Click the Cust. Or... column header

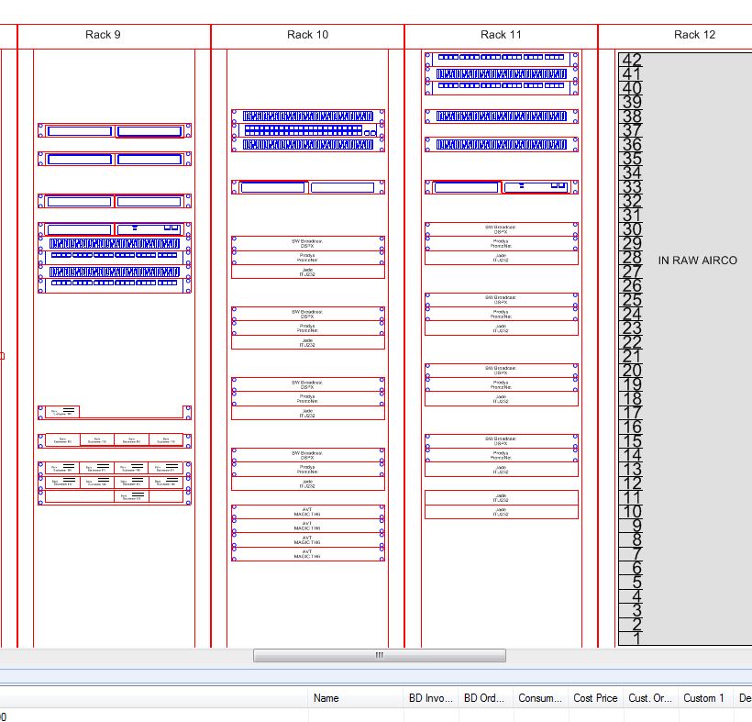click(x=650, y=698)
